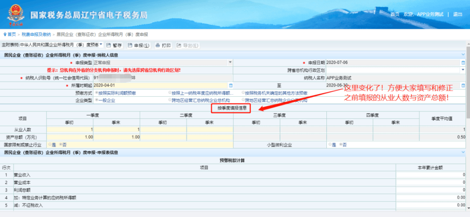Click the 导出(E) export toolbar button
The width and height of the screenshot is (470, 217).
click(188, 46)
